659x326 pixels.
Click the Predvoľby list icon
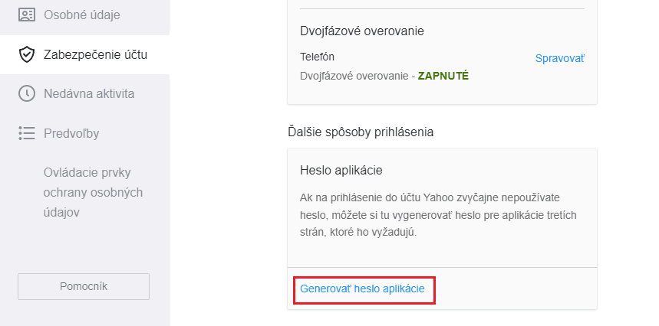[27, 133]
